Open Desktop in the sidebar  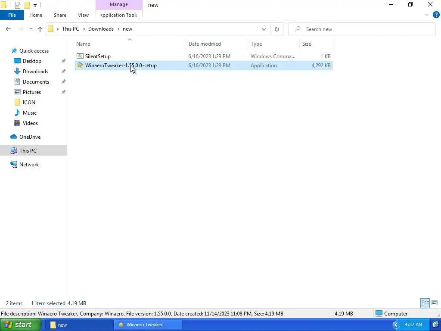click(x=32, y=61)
